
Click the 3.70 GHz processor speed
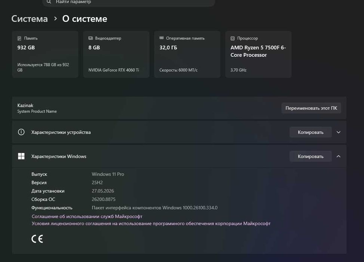click(238, 70)
